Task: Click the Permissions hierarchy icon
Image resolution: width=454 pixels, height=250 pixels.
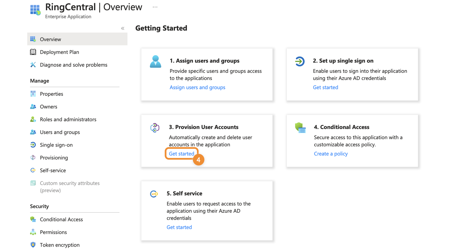Action: pyautogui.click(x=33, y=232)
